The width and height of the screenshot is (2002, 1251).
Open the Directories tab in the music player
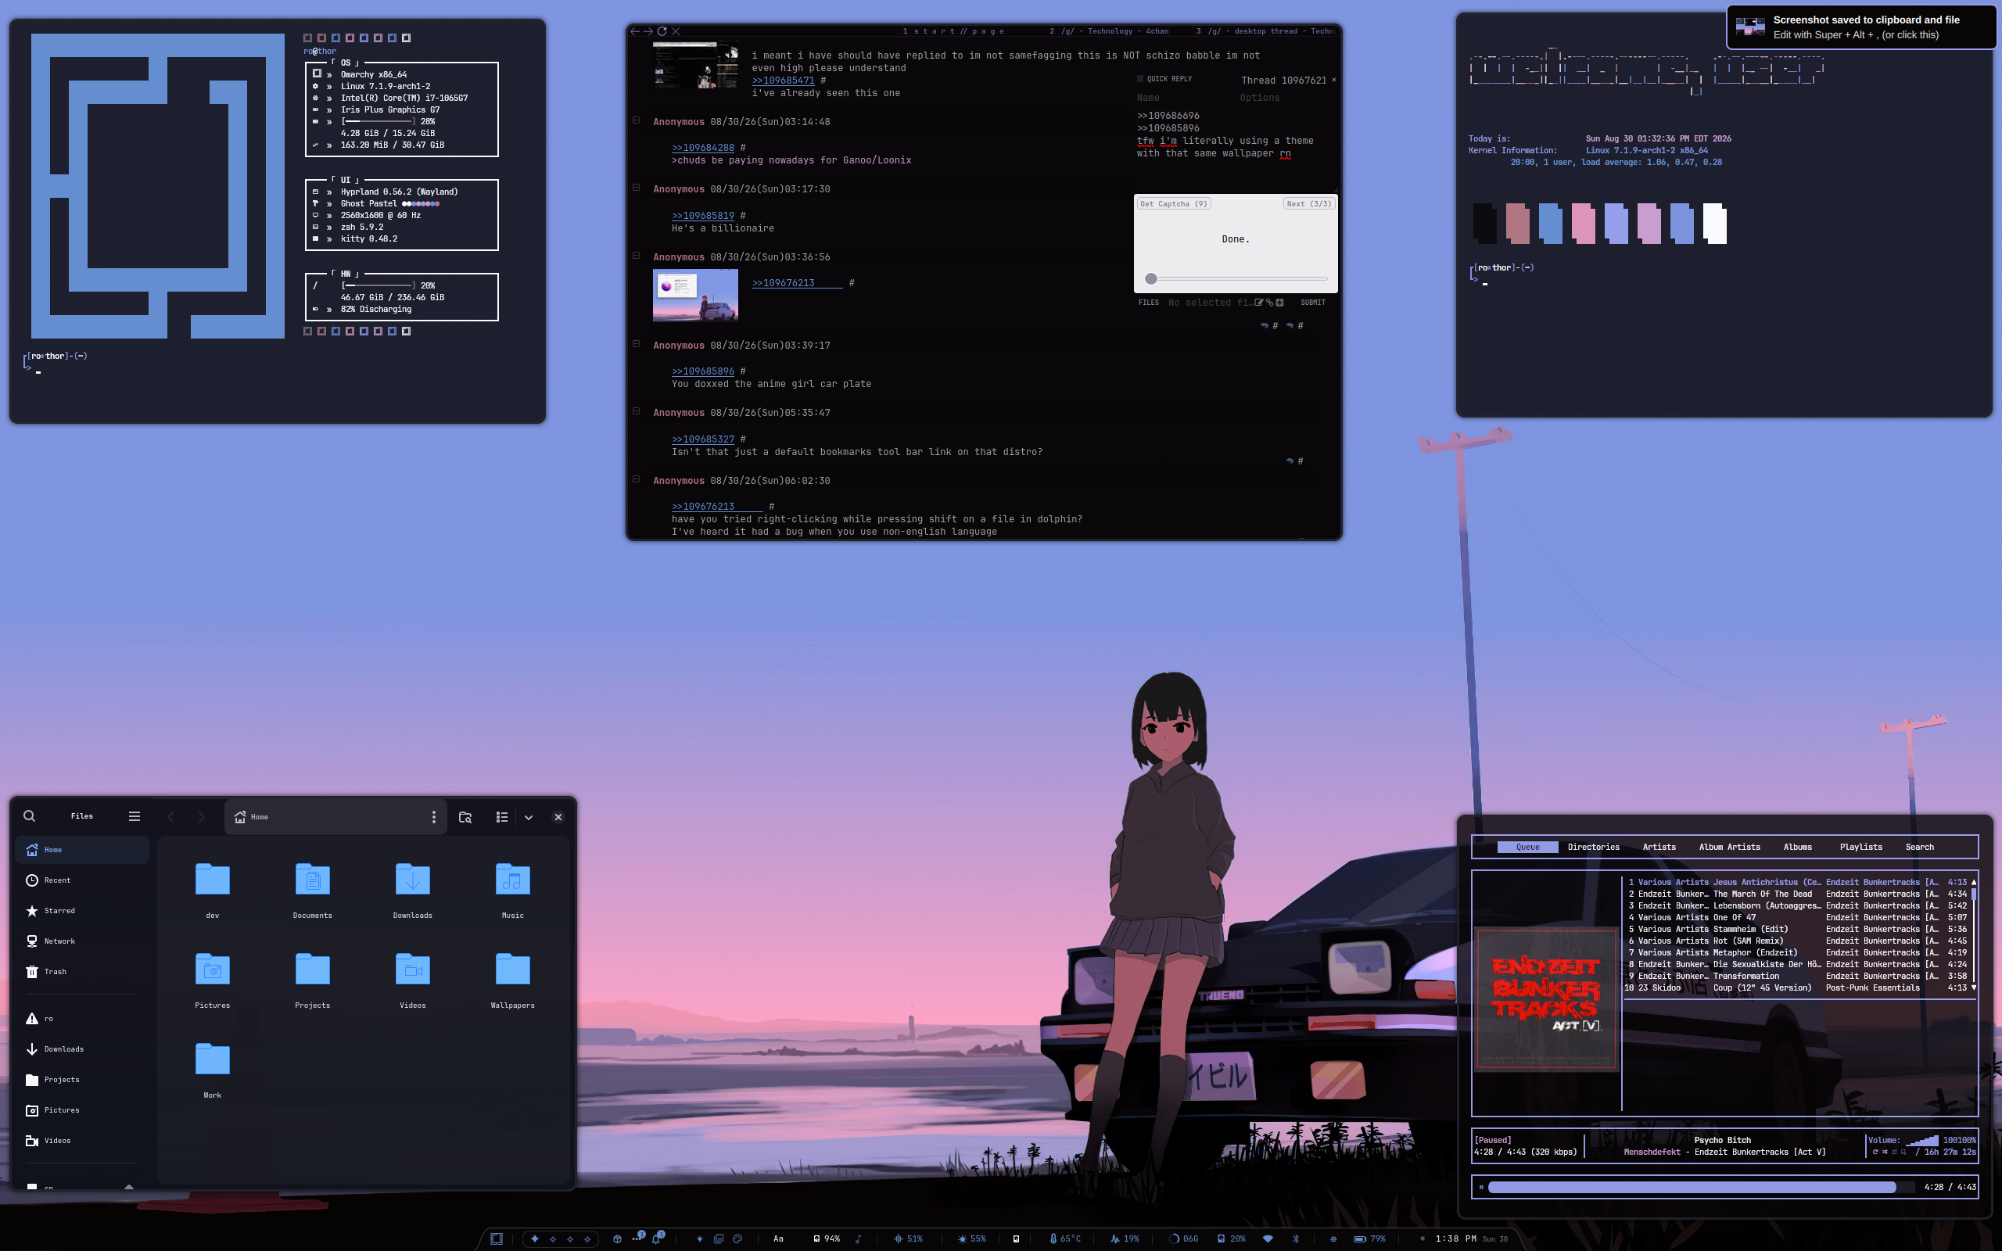(1593, 848)
